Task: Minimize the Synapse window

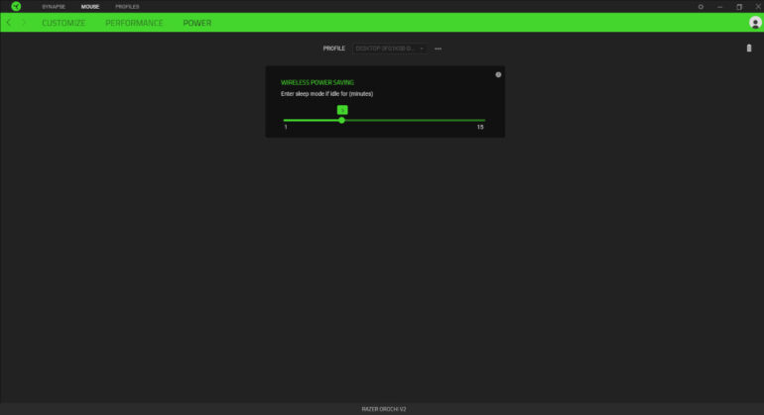Action: 719,6
